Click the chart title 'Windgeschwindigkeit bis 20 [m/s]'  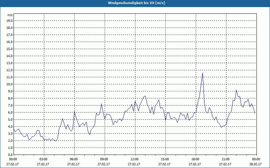136,3
